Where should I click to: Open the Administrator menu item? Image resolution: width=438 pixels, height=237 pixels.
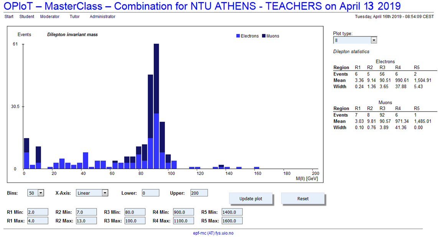tap(102, 17)
